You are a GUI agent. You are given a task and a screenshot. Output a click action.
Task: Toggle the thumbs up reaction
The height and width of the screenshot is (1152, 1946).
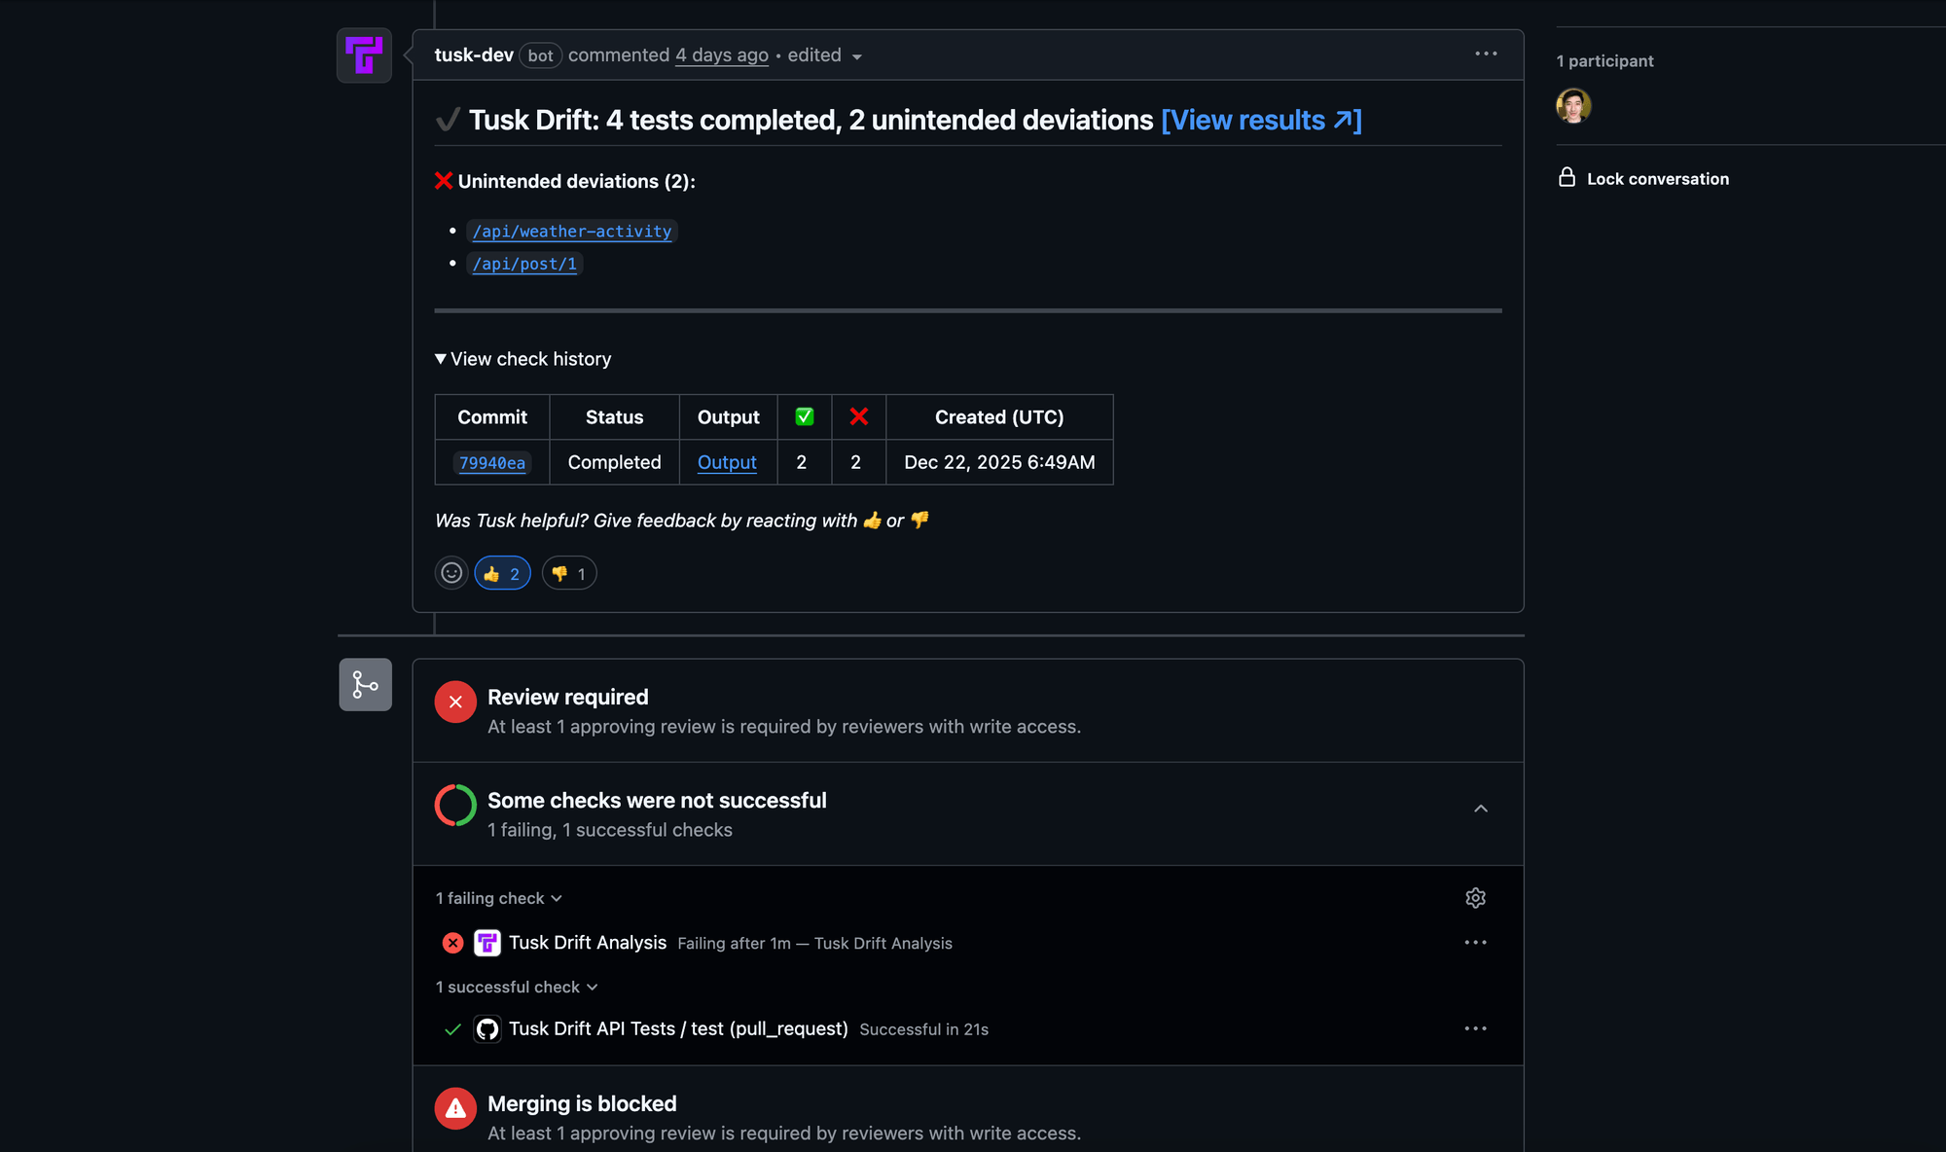click(502, 572)
